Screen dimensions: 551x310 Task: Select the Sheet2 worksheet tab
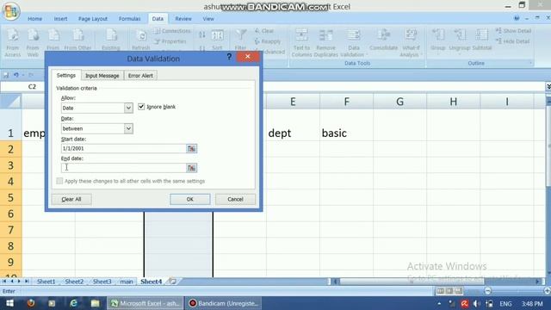point(74,282)
